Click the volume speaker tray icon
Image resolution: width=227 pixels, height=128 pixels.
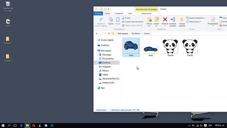(201, 126)
